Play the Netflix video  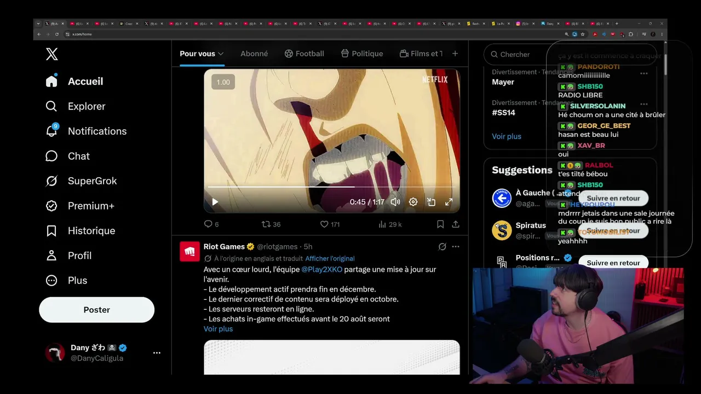click(215, 202)
